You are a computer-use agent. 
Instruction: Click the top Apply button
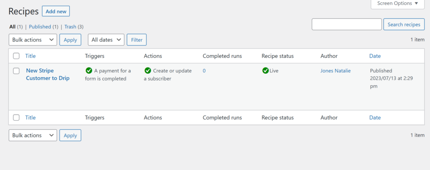[x=70, y=40]
